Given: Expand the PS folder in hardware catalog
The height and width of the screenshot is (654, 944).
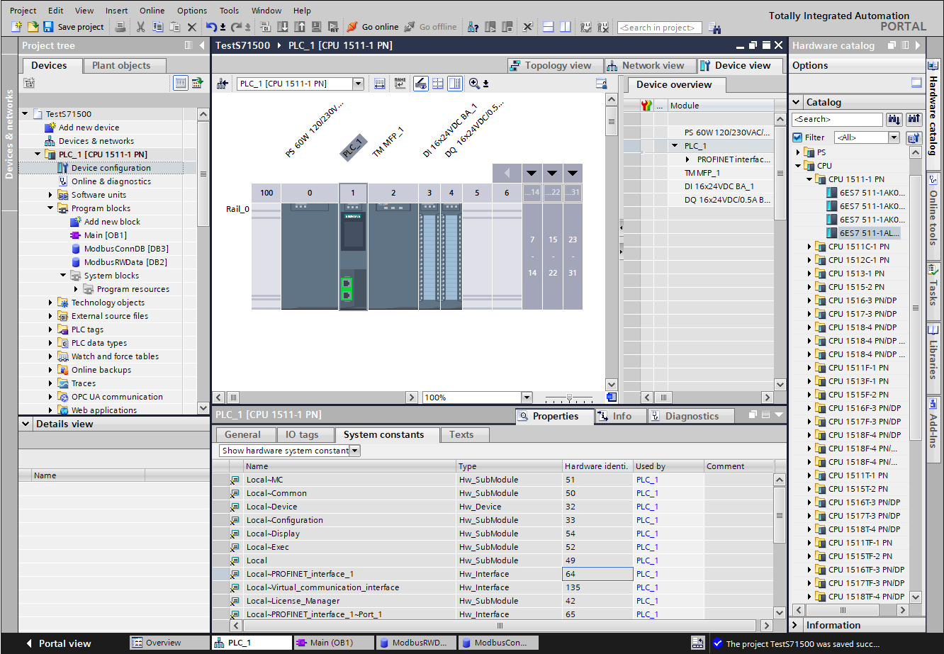Looking at the screenshot, I should coord(797,152).
